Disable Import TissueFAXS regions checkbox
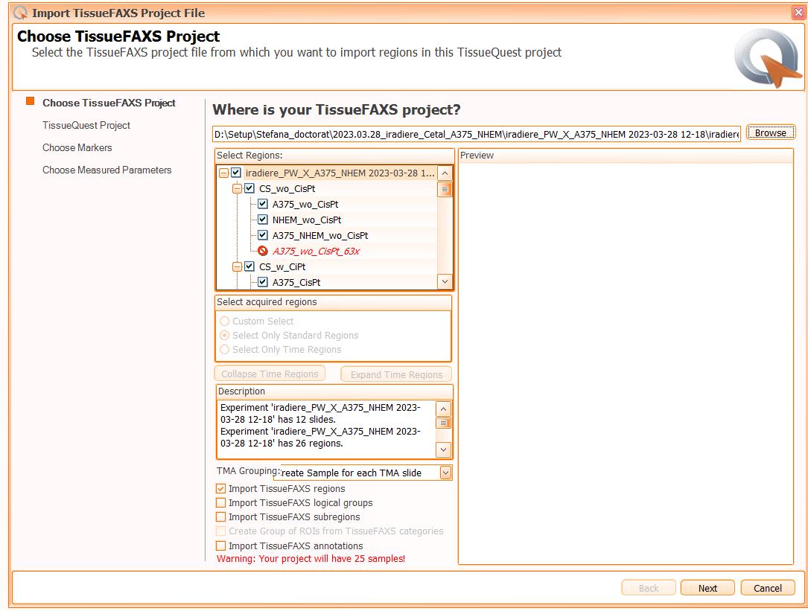 220,488
